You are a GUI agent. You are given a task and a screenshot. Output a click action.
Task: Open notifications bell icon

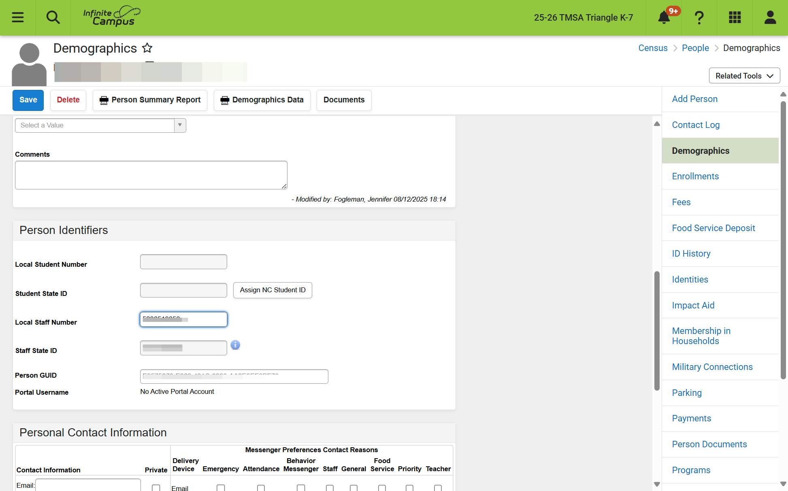pos(664,17)
